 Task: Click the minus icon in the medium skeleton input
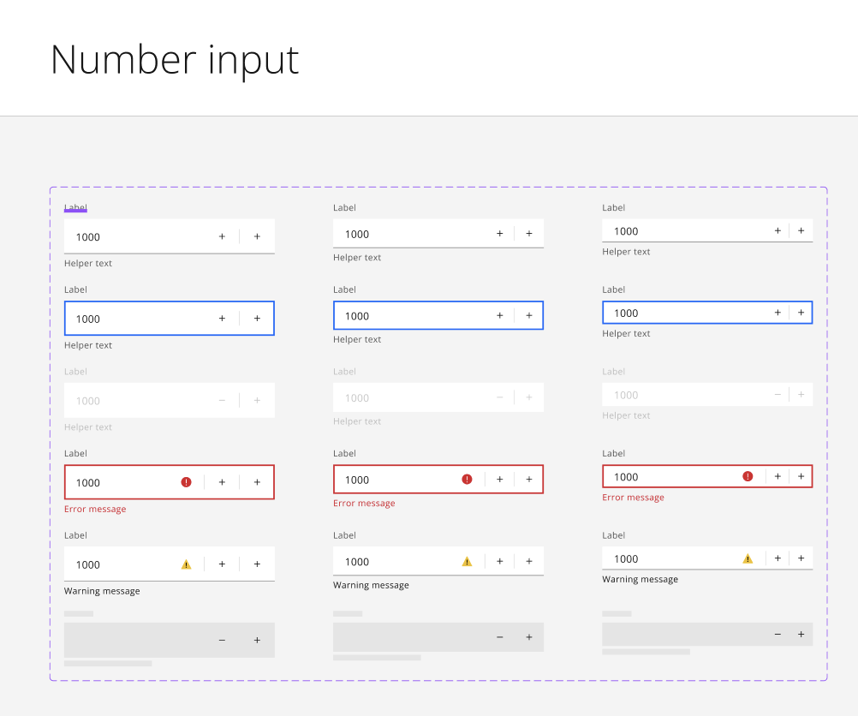tap(499, 637)
